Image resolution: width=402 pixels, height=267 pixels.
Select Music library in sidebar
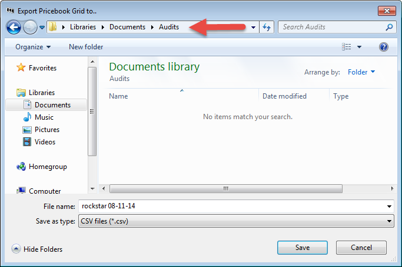[44, 117]
